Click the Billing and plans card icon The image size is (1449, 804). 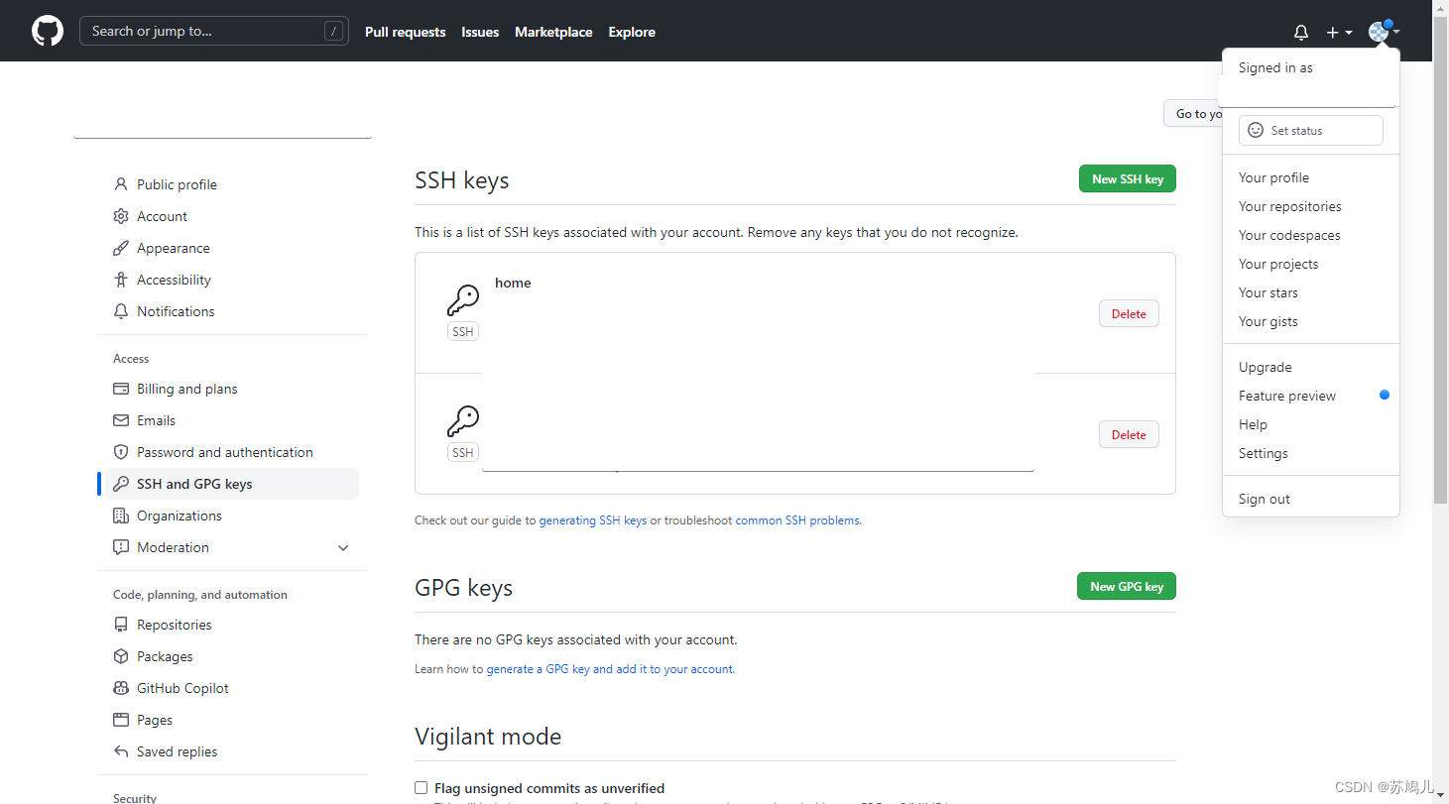coord(121,389)
